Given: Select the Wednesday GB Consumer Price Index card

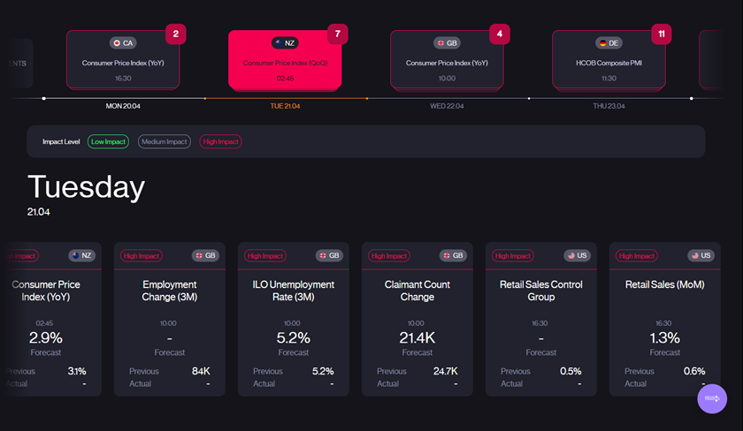Looking at the screenshot, I should (447, 60).
